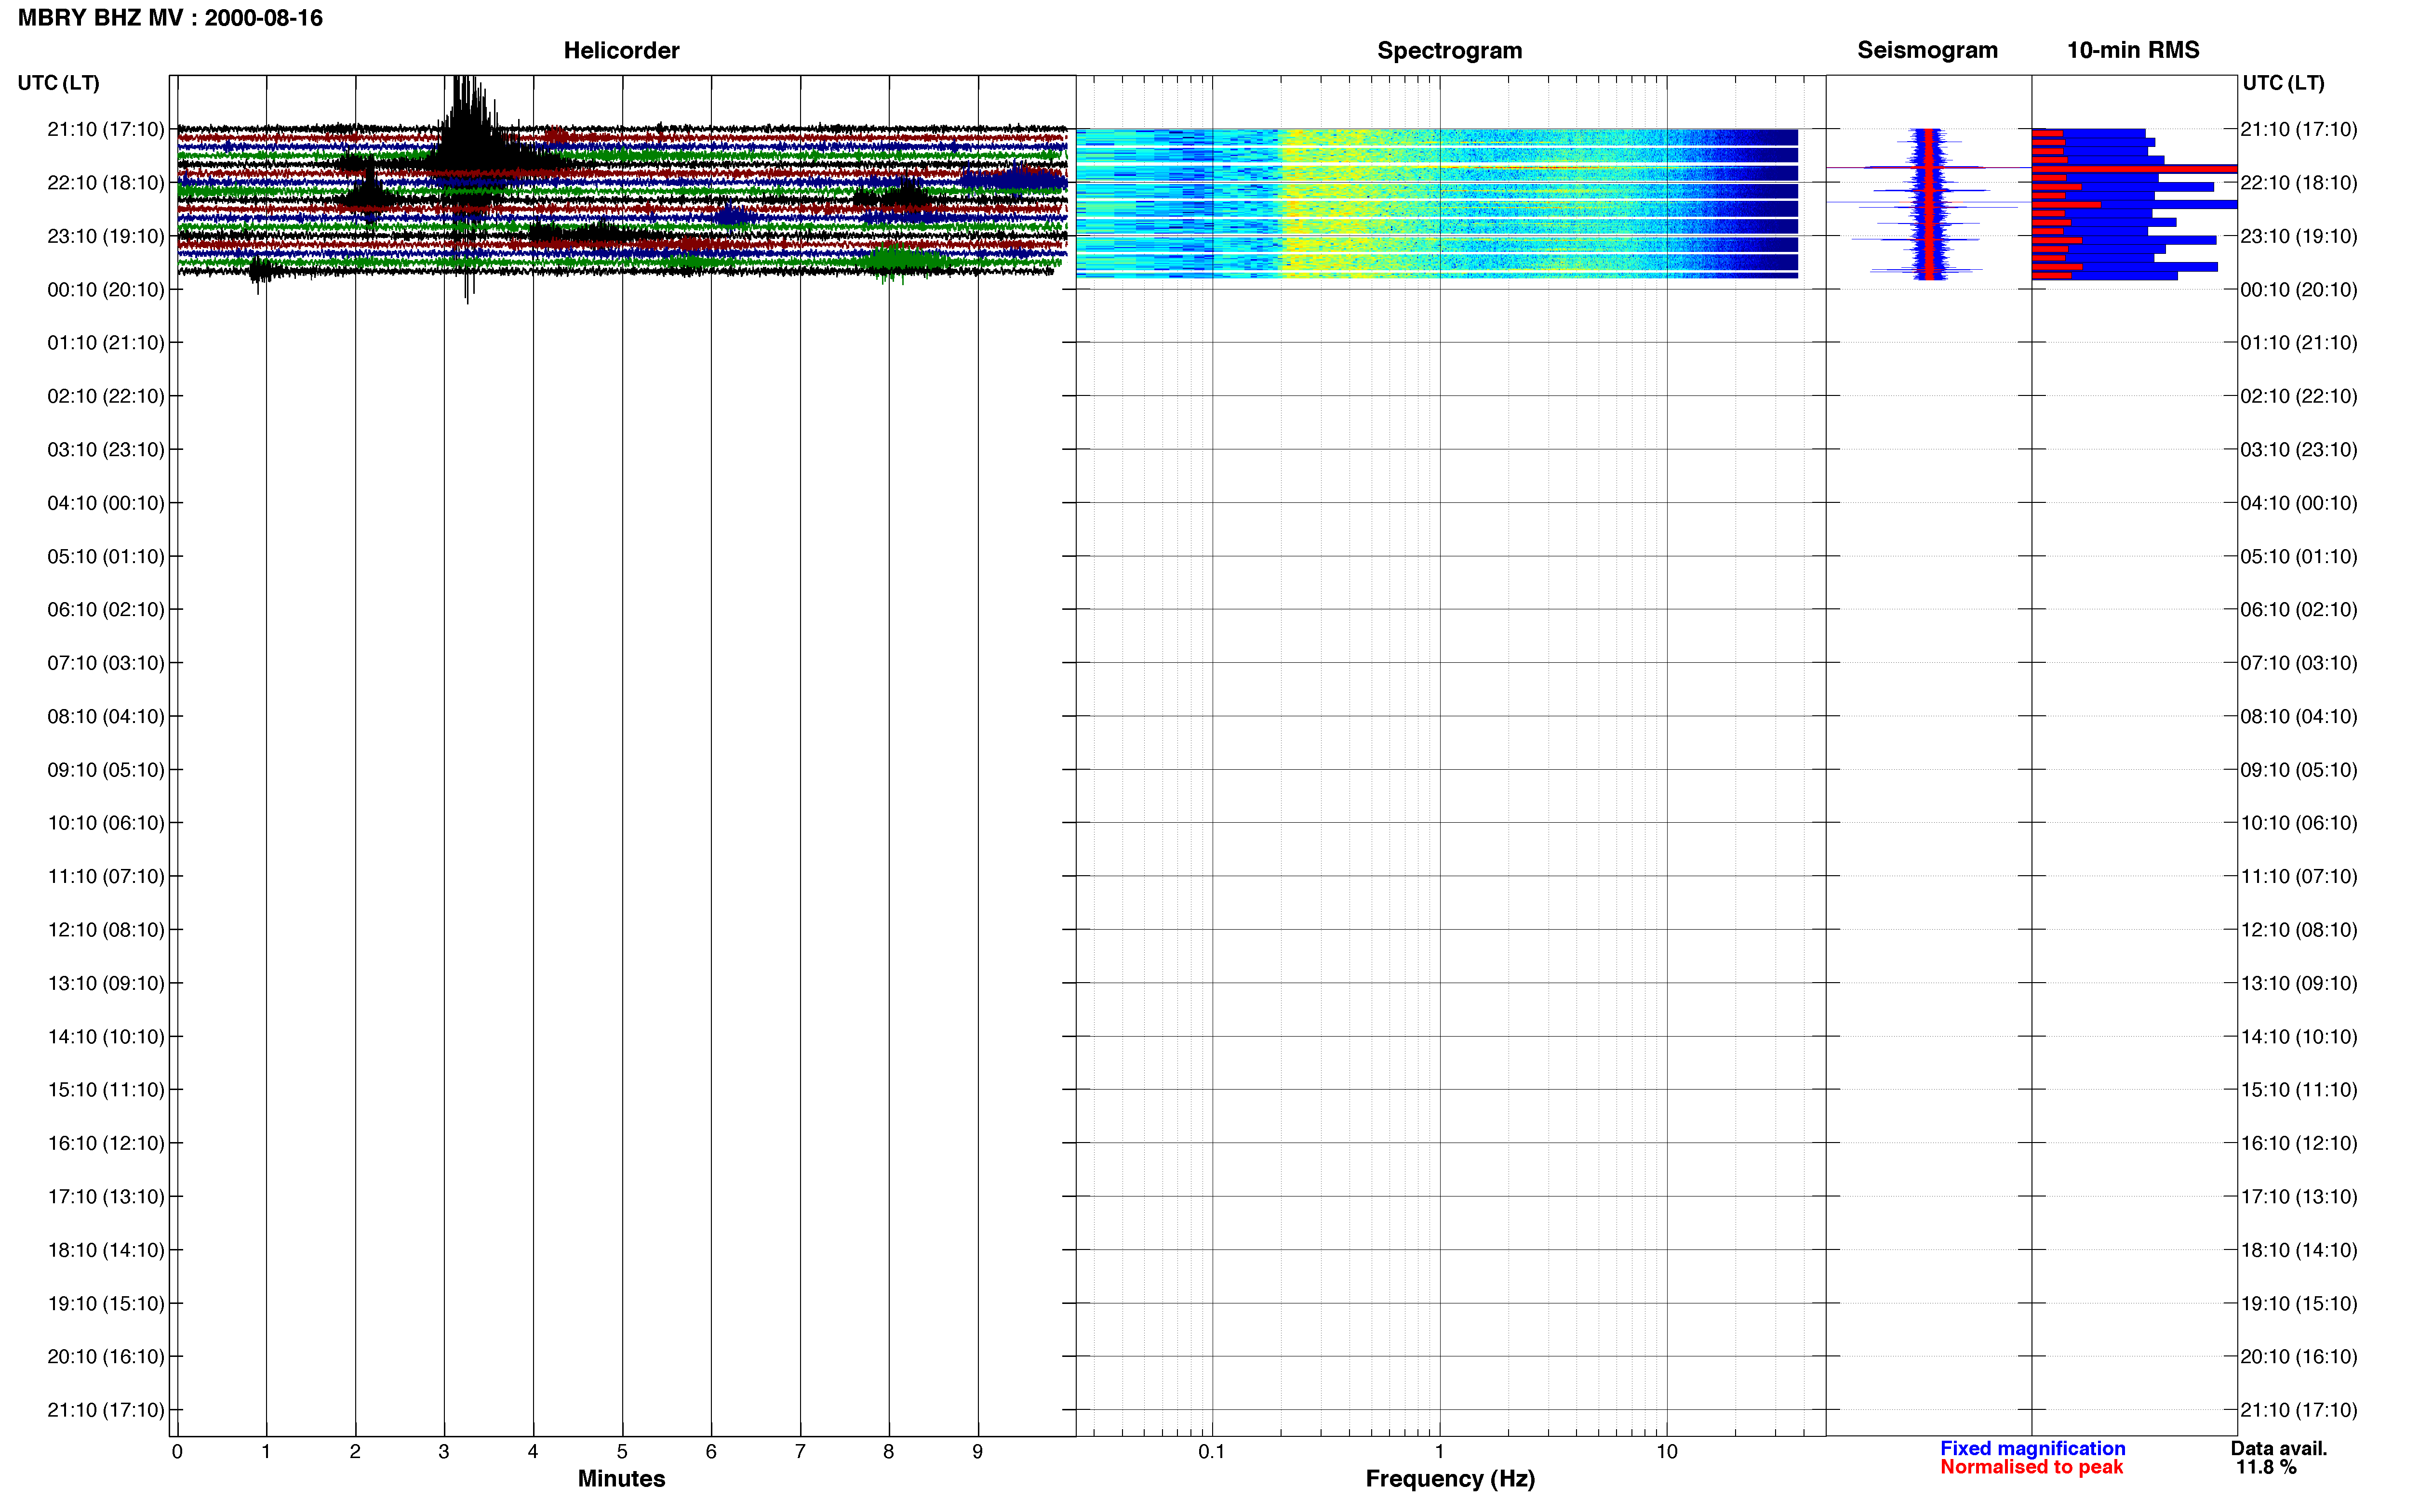Image resolution: width=2419 pixels, height=1512 pixels.
Task: Click the green seismic burst near minute 8
Action: coord(903,261)
